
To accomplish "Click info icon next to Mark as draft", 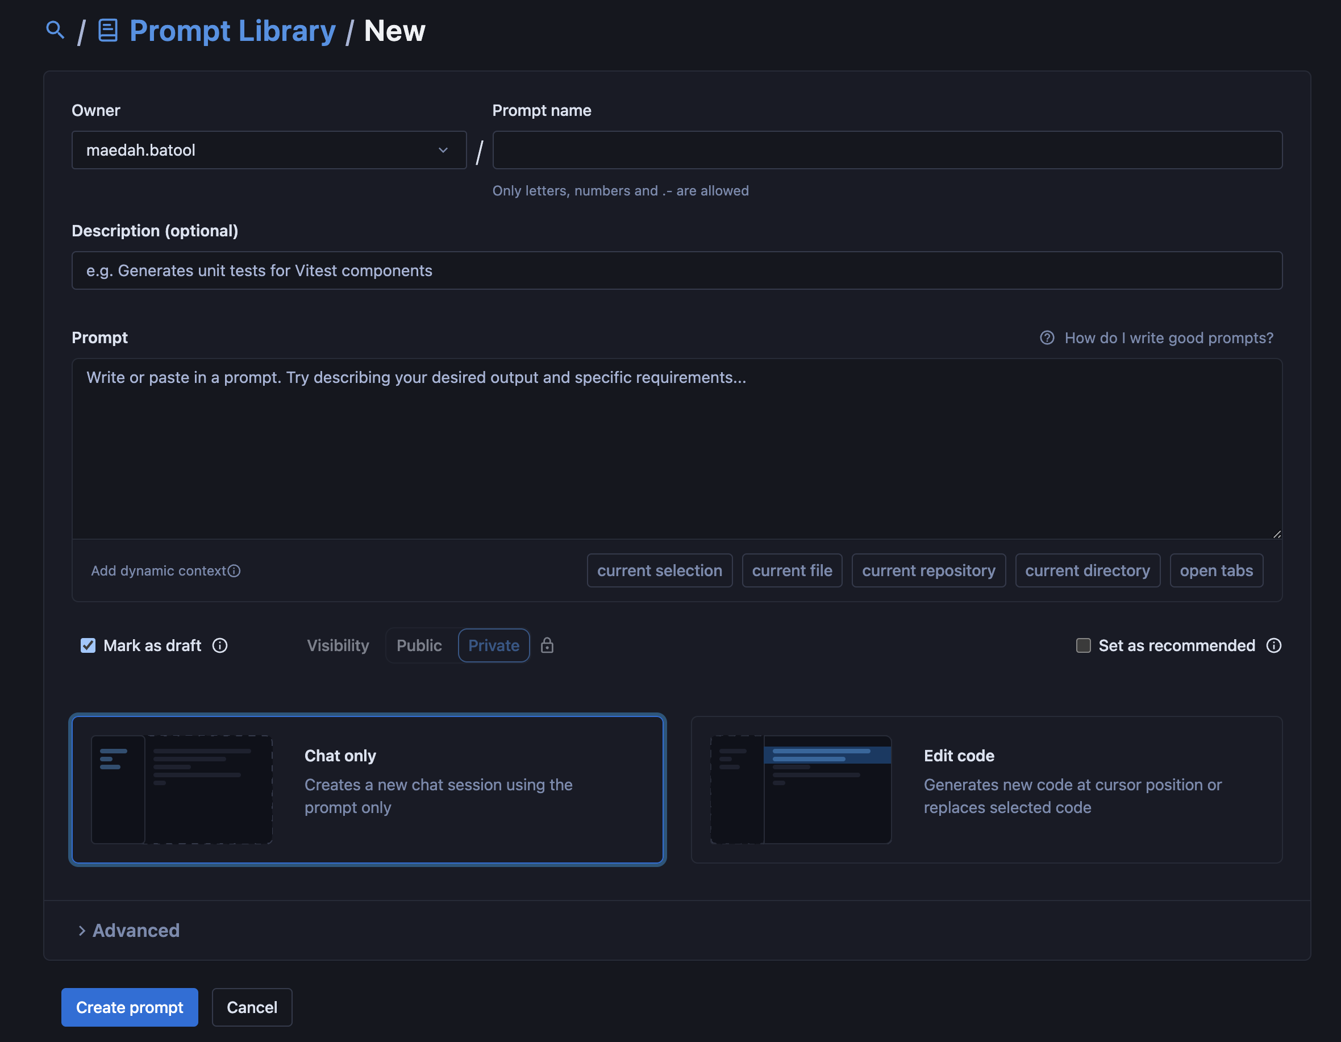I will 220,645.
